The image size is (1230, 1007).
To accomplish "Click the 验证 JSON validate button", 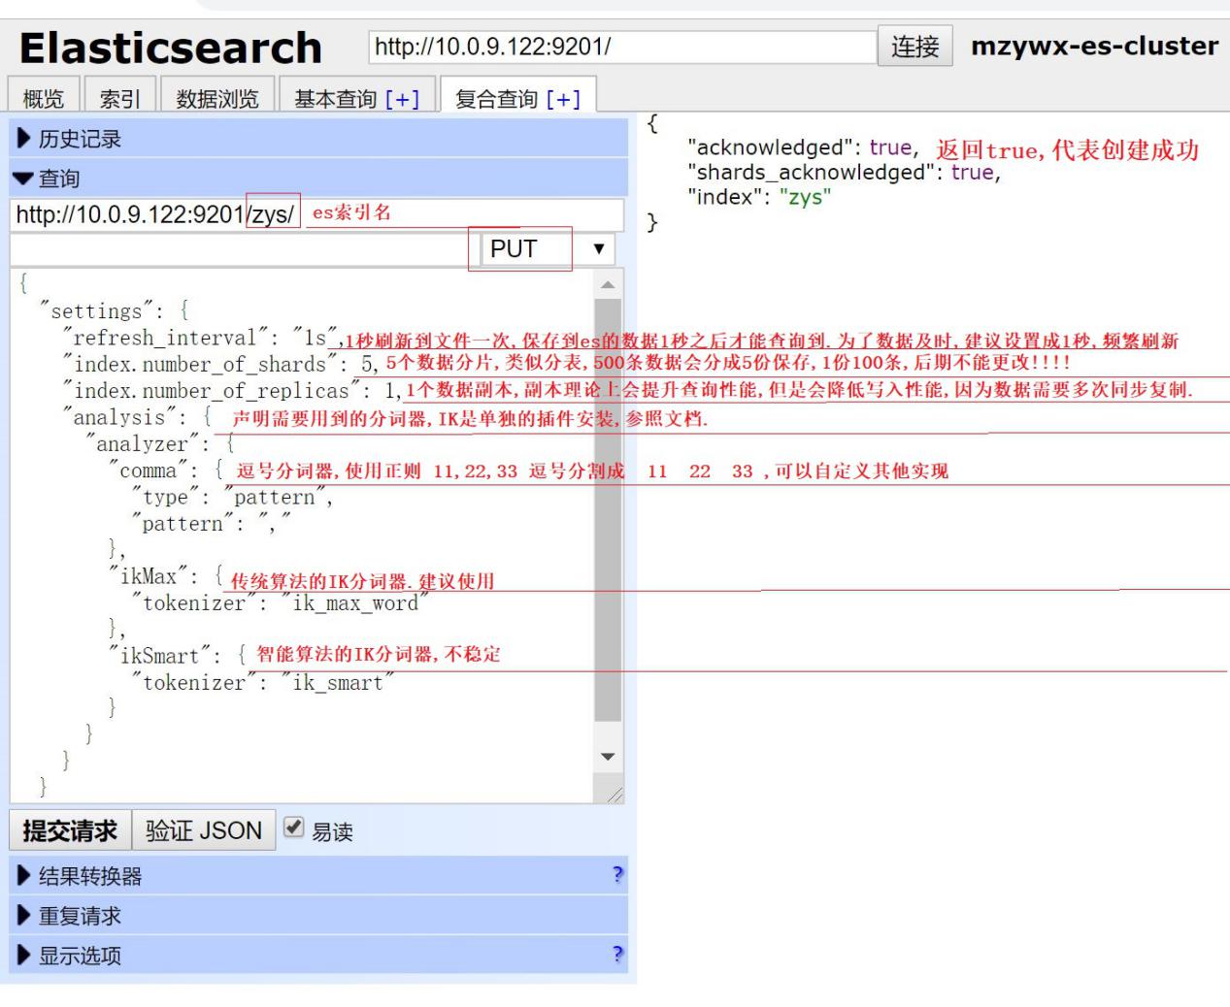I will click(204, 830).
